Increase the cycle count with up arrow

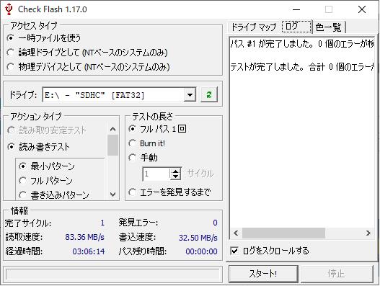(175, 171)
